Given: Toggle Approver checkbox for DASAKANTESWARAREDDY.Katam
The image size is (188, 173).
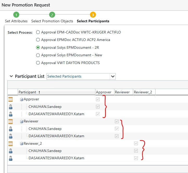Looking at the screenshot, I should pyautogui.click(x=98, y=114).
